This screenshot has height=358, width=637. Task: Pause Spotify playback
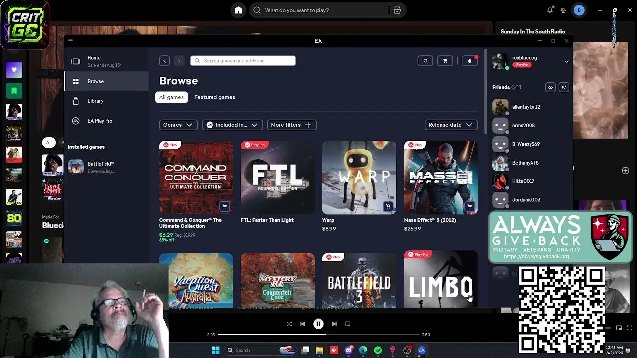coord(318,324)
